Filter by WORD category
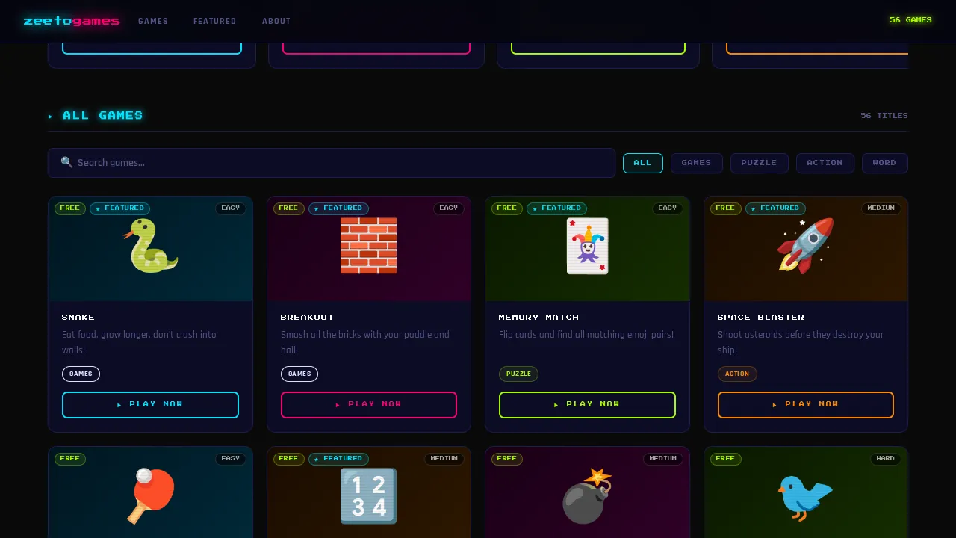The height and width of the screenshot is (538, 956). click(x=885, y=163)
